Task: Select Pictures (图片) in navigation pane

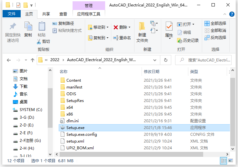Action: [x=20, y=71]
